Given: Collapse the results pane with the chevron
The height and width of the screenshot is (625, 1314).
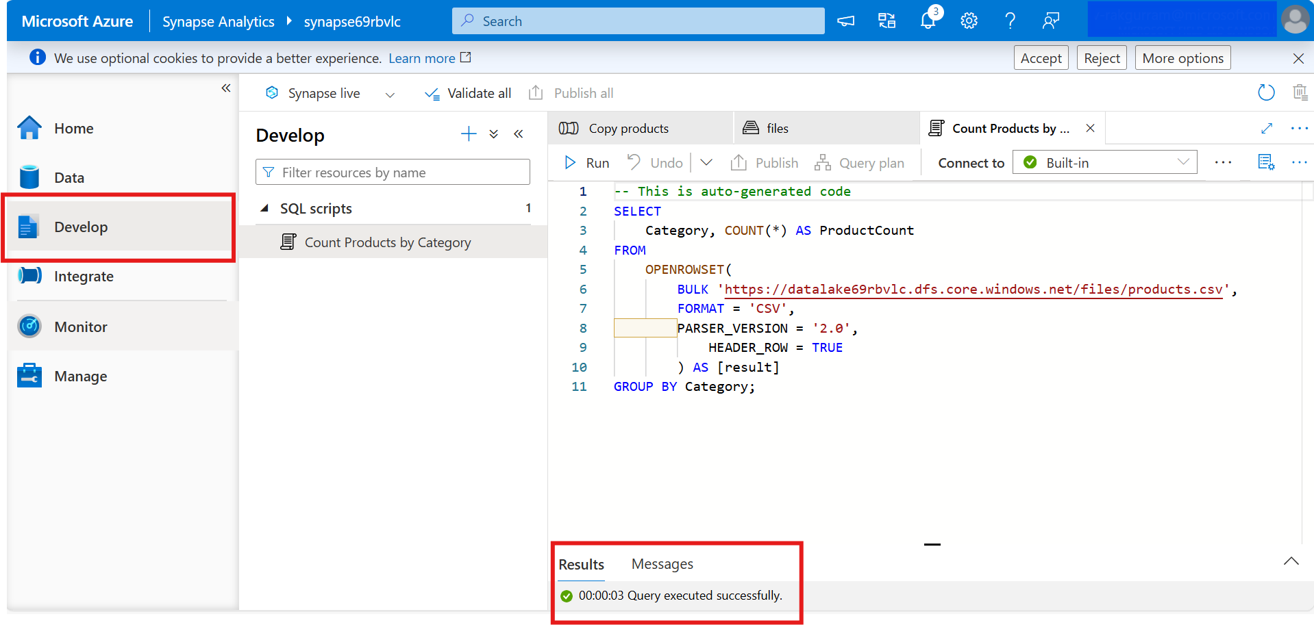Looking at the screenshot, I should (x=1291, y=561).
